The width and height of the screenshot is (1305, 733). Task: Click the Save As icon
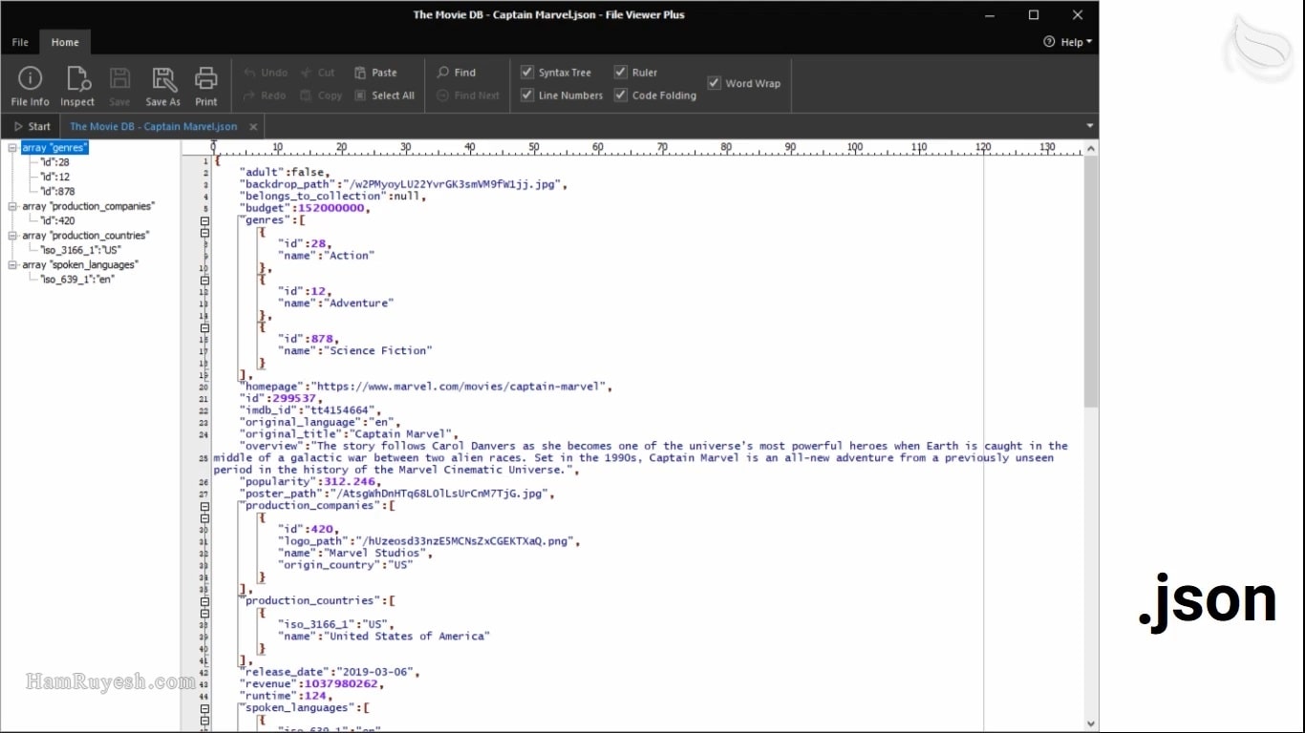pos(162,86)
